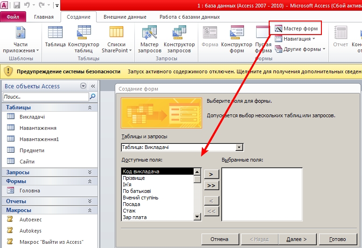Expand the Запросы group
This screenshot has width=362, height=248.
(x=90, y=172)
